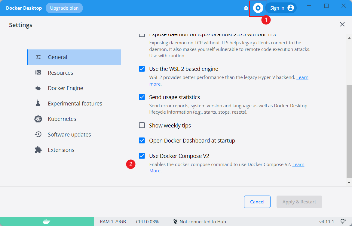Viewport: 352px width, 226px height.
Task: Click Not connected to Hub text
Action: (x=203, y=222)
